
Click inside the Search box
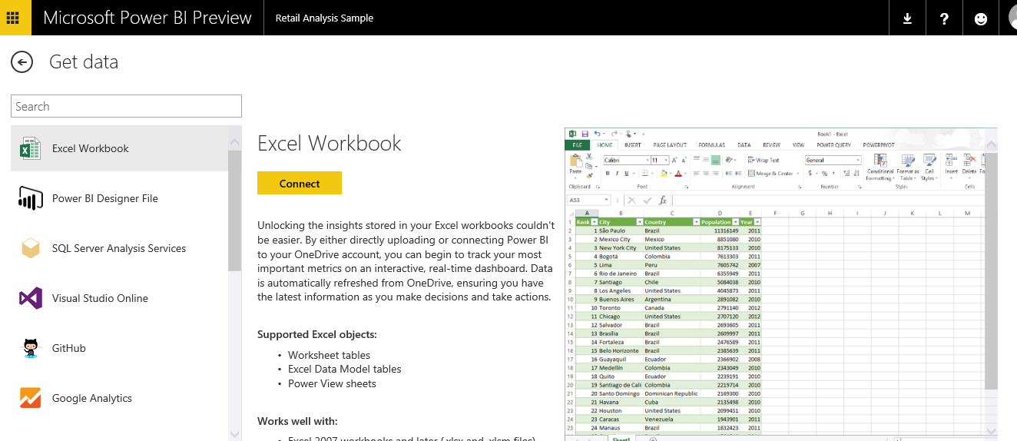(x=126, y=106)
